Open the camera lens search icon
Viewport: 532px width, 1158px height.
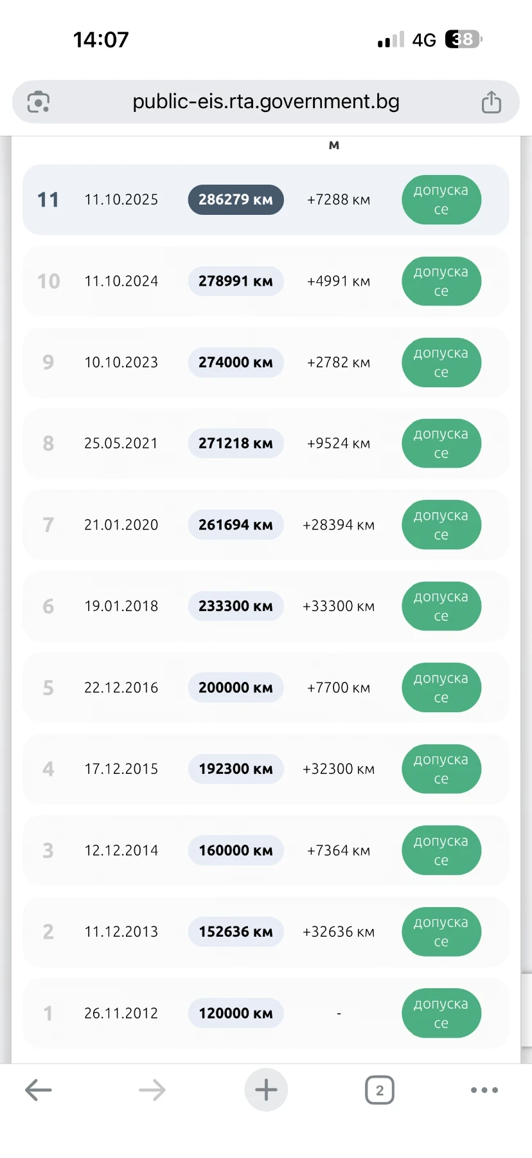pyautogui.click(x=39, y=102)
